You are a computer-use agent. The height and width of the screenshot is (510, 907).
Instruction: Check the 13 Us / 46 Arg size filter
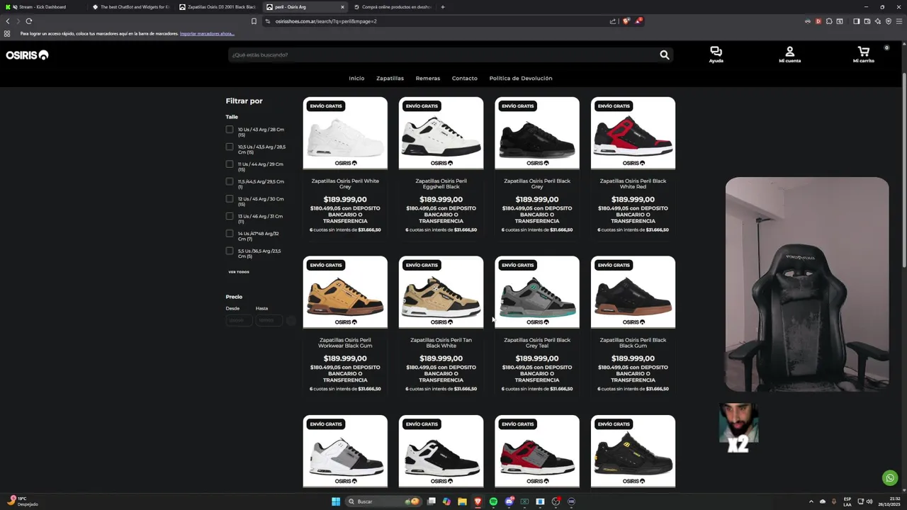[x=230, y=216]
